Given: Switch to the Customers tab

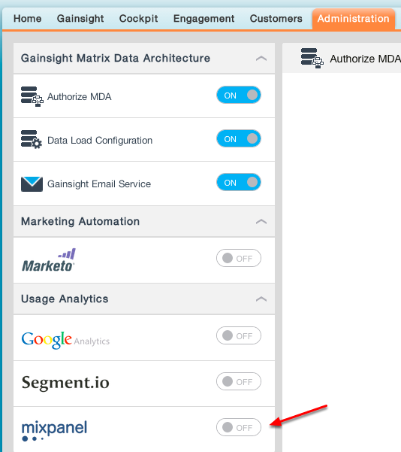Looking at the screenshot, I should (x=276, y=19).
